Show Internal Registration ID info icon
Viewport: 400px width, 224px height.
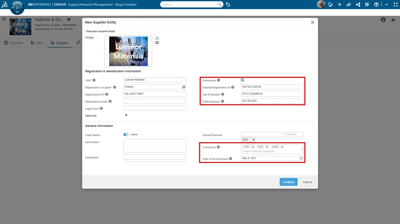point(232,87)
